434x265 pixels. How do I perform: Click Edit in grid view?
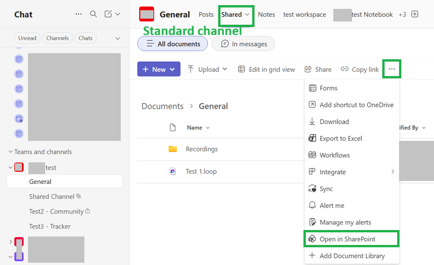tap(267, 69)
